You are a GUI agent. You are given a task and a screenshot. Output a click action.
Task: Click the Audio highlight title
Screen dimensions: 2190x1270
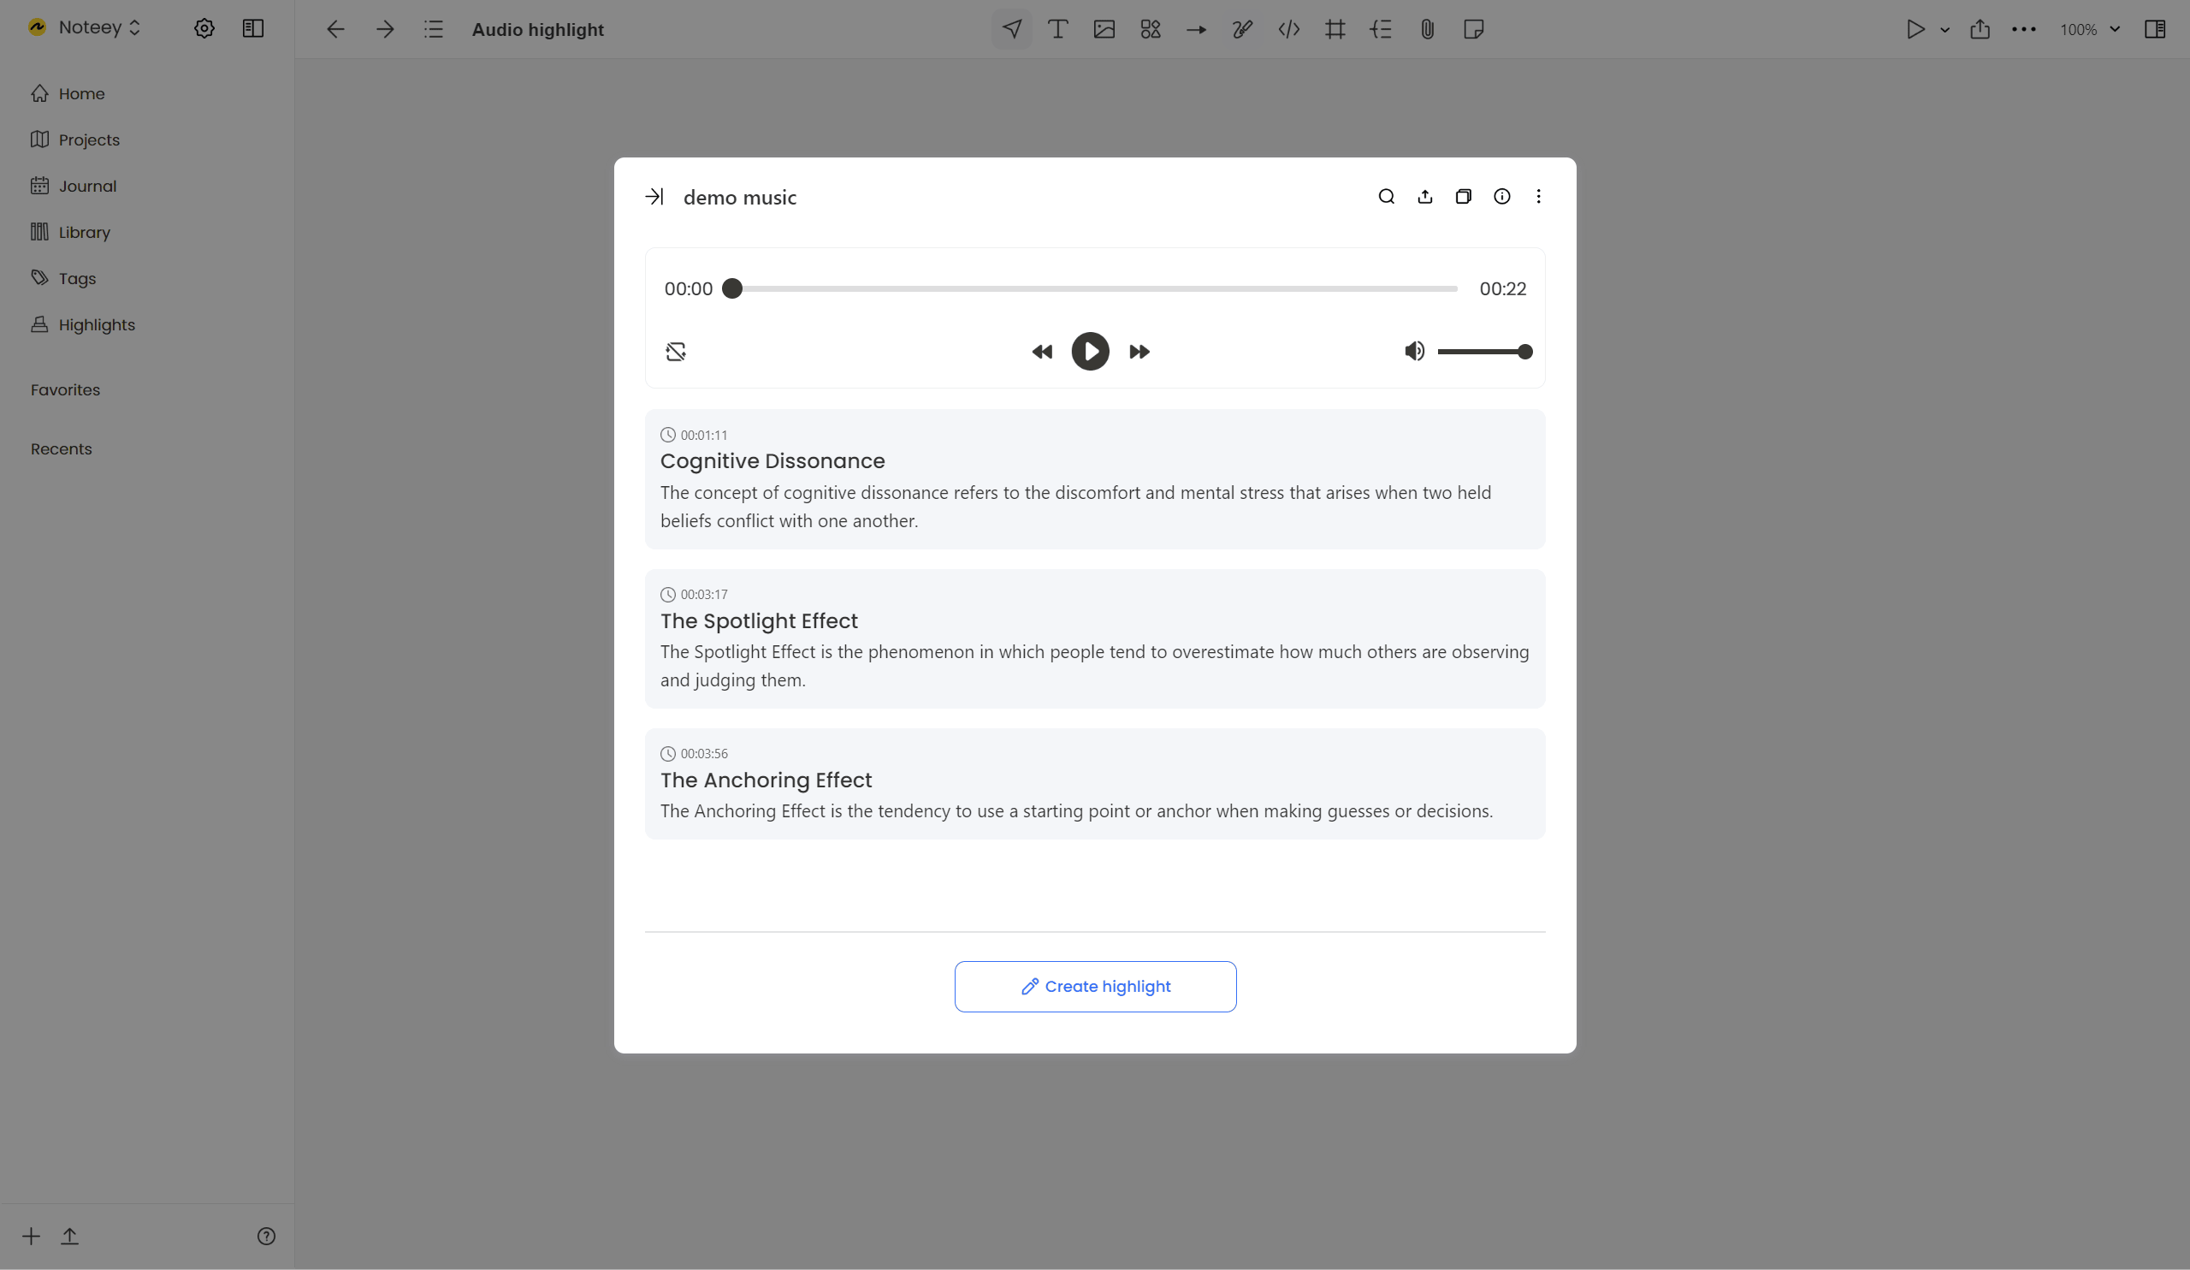click(x=538, y=30)
